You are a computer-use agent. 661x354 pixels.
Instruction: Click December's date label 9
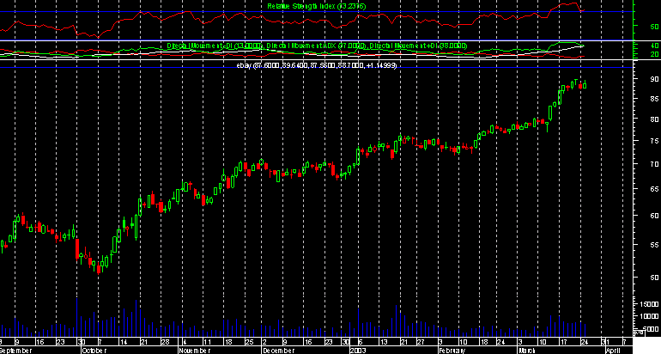coord(285,342)
